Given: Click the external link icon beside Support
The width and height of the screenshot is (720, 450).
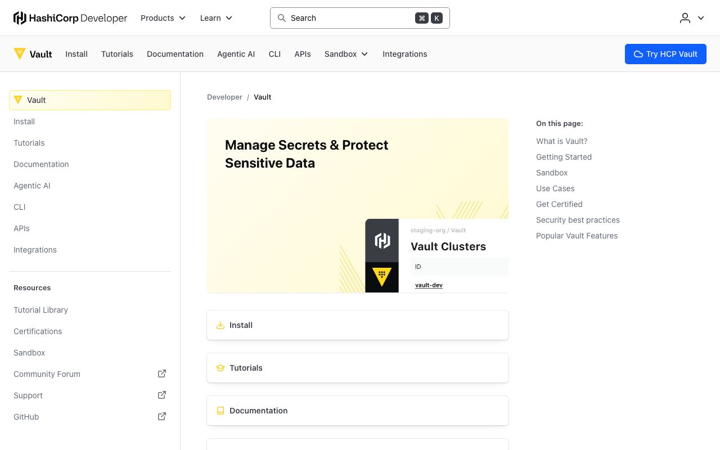Looking at the screenshot, I should pos(162,395).
